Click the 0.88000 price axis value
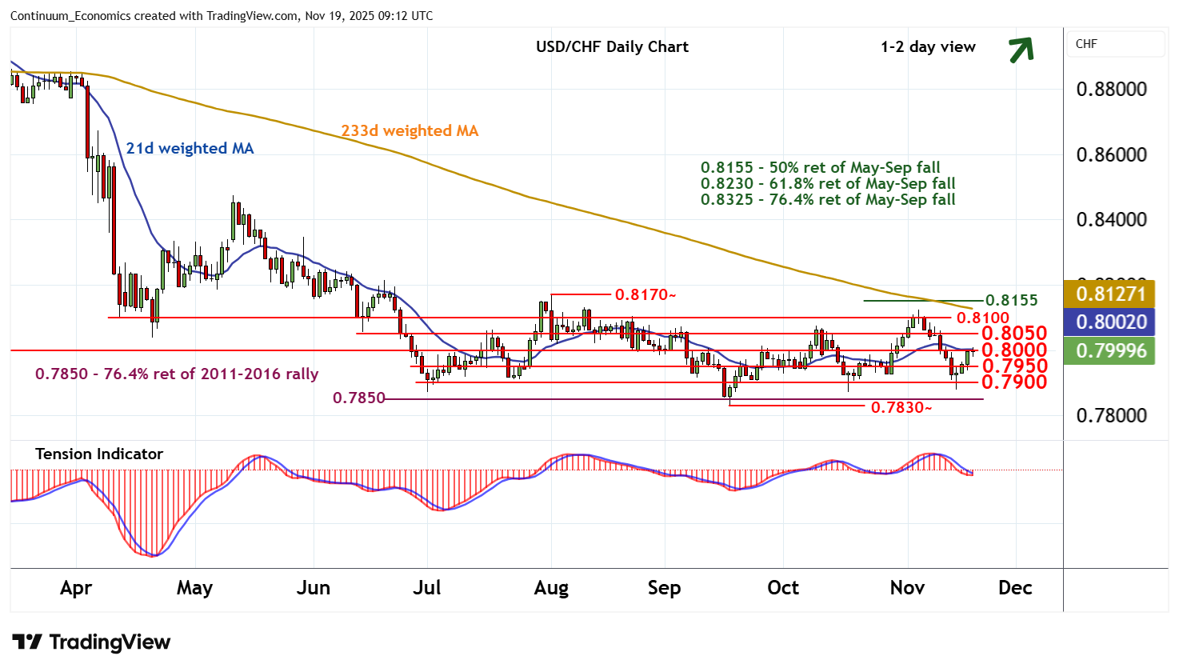 1111,89
